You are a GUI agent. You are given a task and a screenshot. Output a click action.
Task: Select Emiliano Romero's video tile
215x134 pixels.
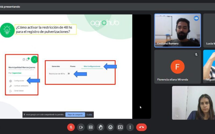pyautogui.click(x=178, y=31)
